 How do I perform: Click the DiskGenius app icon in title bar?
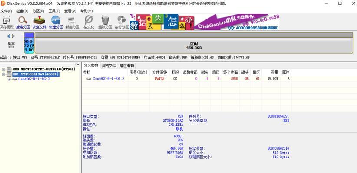3,3
